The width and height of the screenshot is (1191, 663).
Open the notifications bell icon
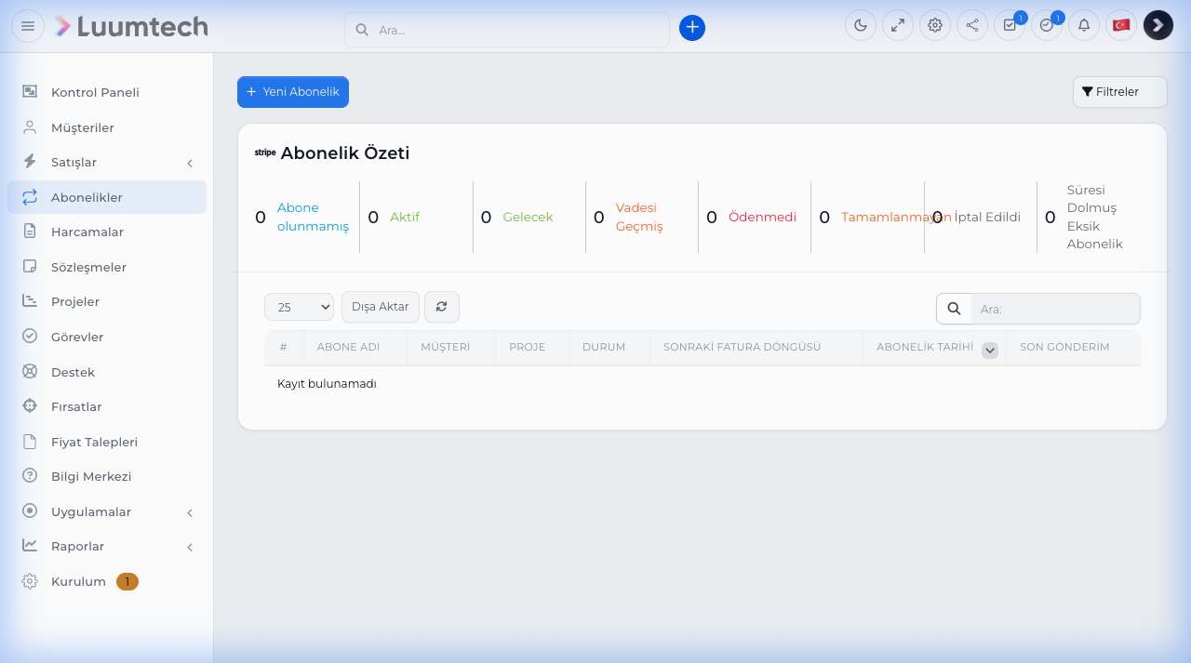(1084, 25)
